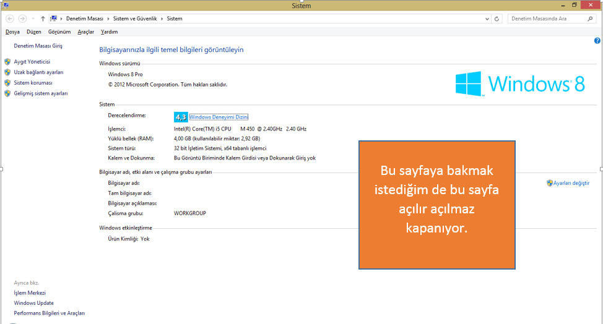
Task: Click the shield icon beside Aygıt Yöneticisi
Action: [7, 61]
